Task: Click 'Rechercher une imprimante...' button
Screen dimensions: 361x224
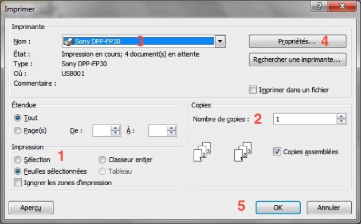Action: (x=297, y=59)
